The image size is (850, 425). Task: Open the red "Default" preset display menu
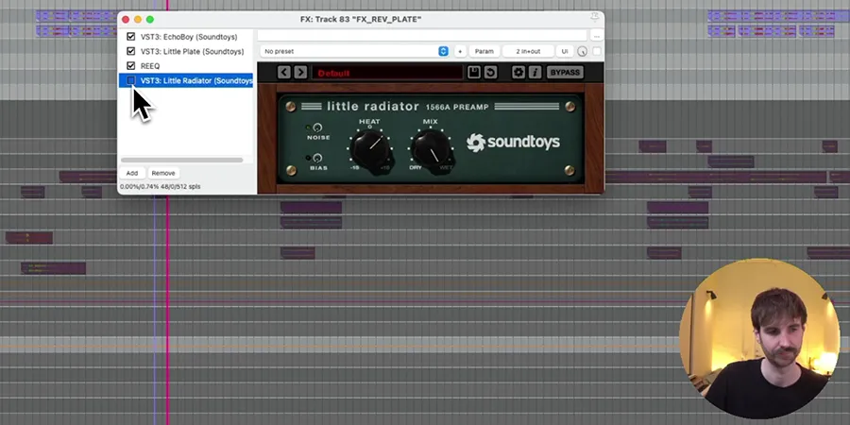387,73
